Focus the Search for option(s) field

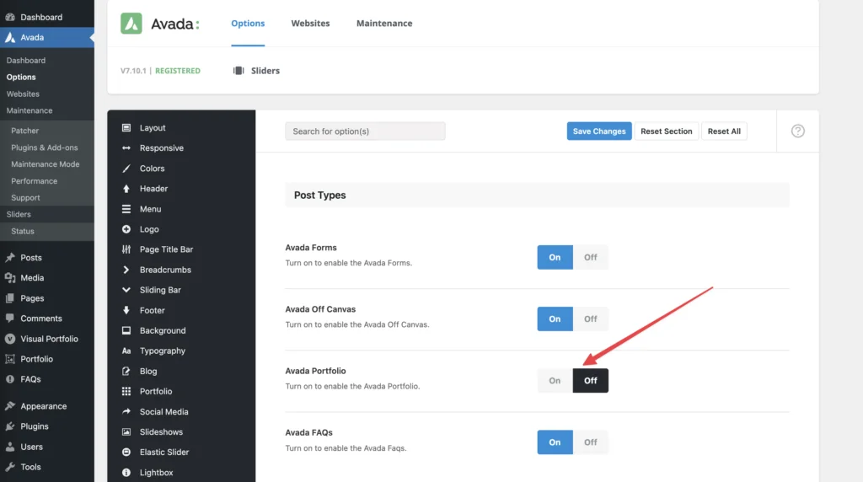click(x=365, y=131)
